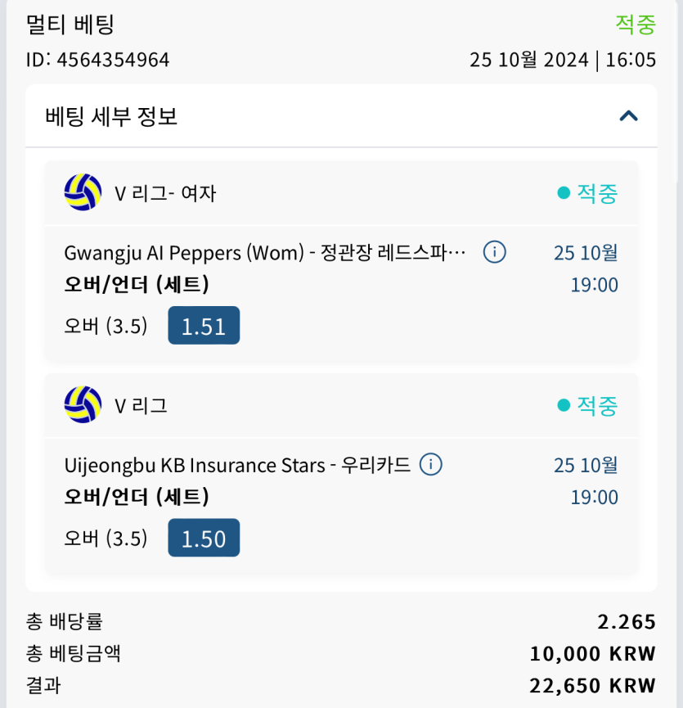Click the 1.51 odds button
The height and width of the screenshot is (708, 683).
pos(204,326)
